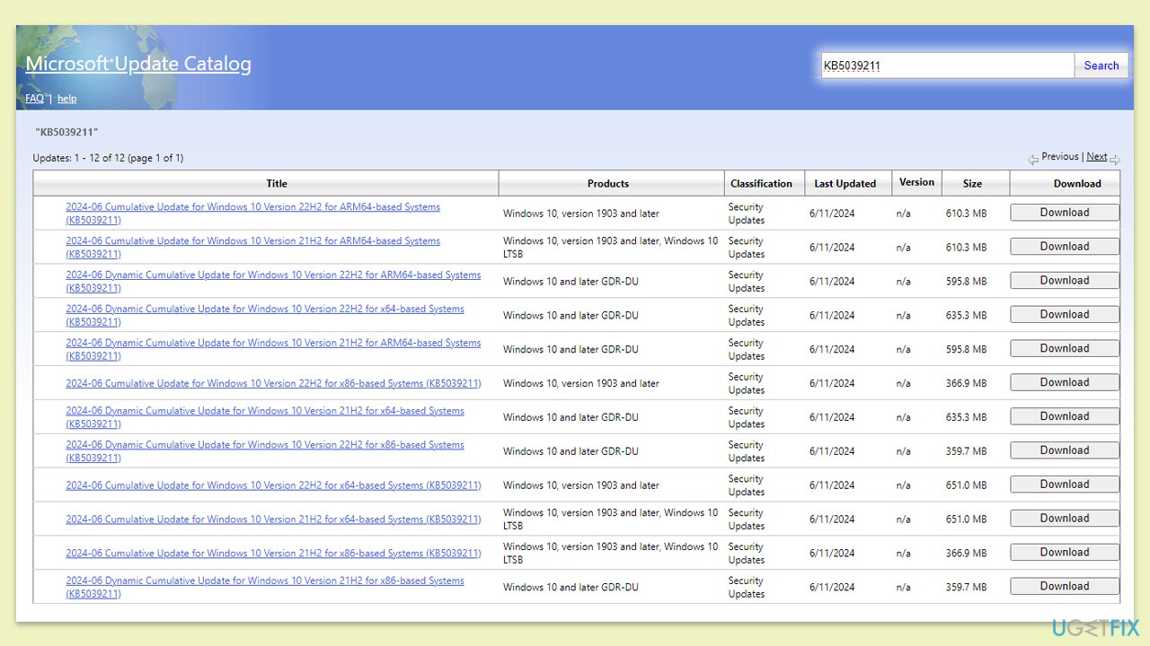Download the 21H2 ARM64 Dynamic Cumulative Update

pyautogui.click(x=1065, y=349)
